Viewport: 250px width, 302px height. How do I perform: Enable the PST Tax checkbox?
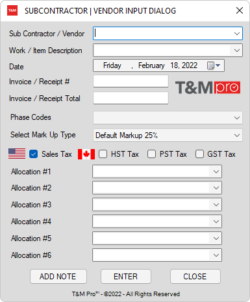click(x=151, y=154)
